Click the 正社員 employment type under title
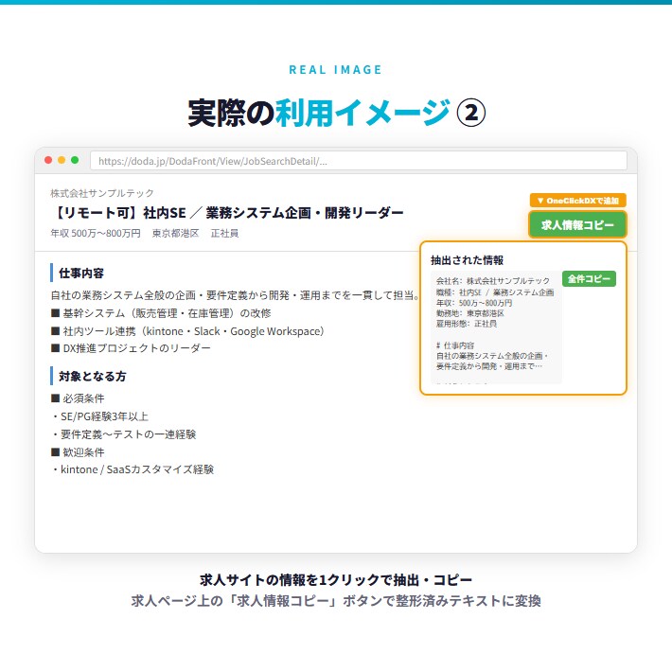The height and width of the screenshot is (672, 672). pyautogui.click(x=224, y=233)
